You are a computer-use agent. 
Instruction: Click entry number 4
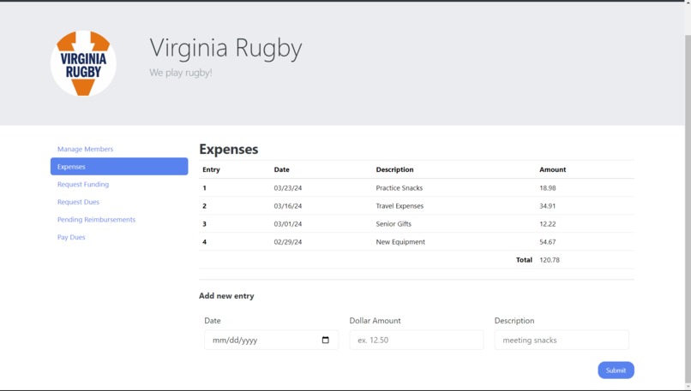click(x=205, y=242)
